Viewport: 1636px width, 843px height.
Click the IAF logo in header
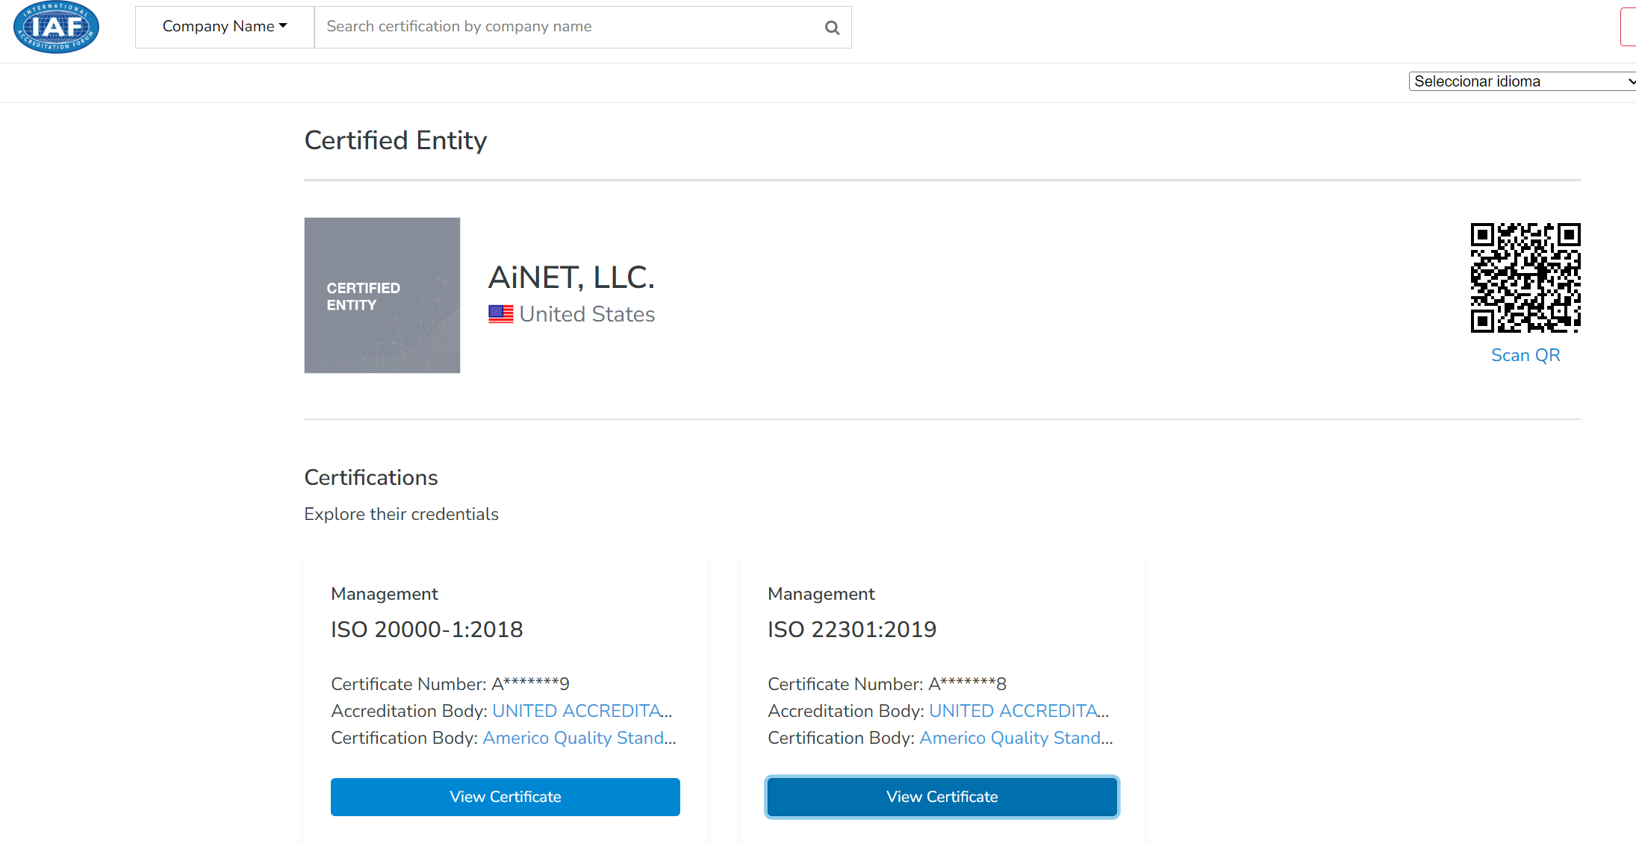point(56,28)
